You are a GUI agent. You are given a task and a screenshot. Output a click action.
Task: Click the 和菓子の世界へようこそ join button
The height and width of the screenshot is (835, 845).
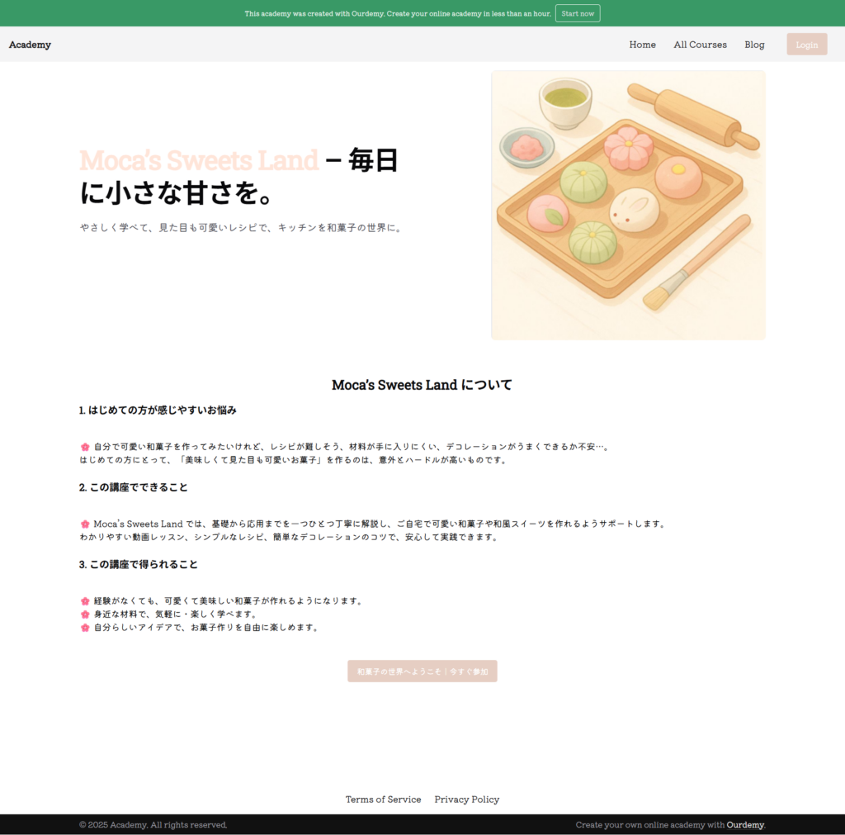(422, 671)
